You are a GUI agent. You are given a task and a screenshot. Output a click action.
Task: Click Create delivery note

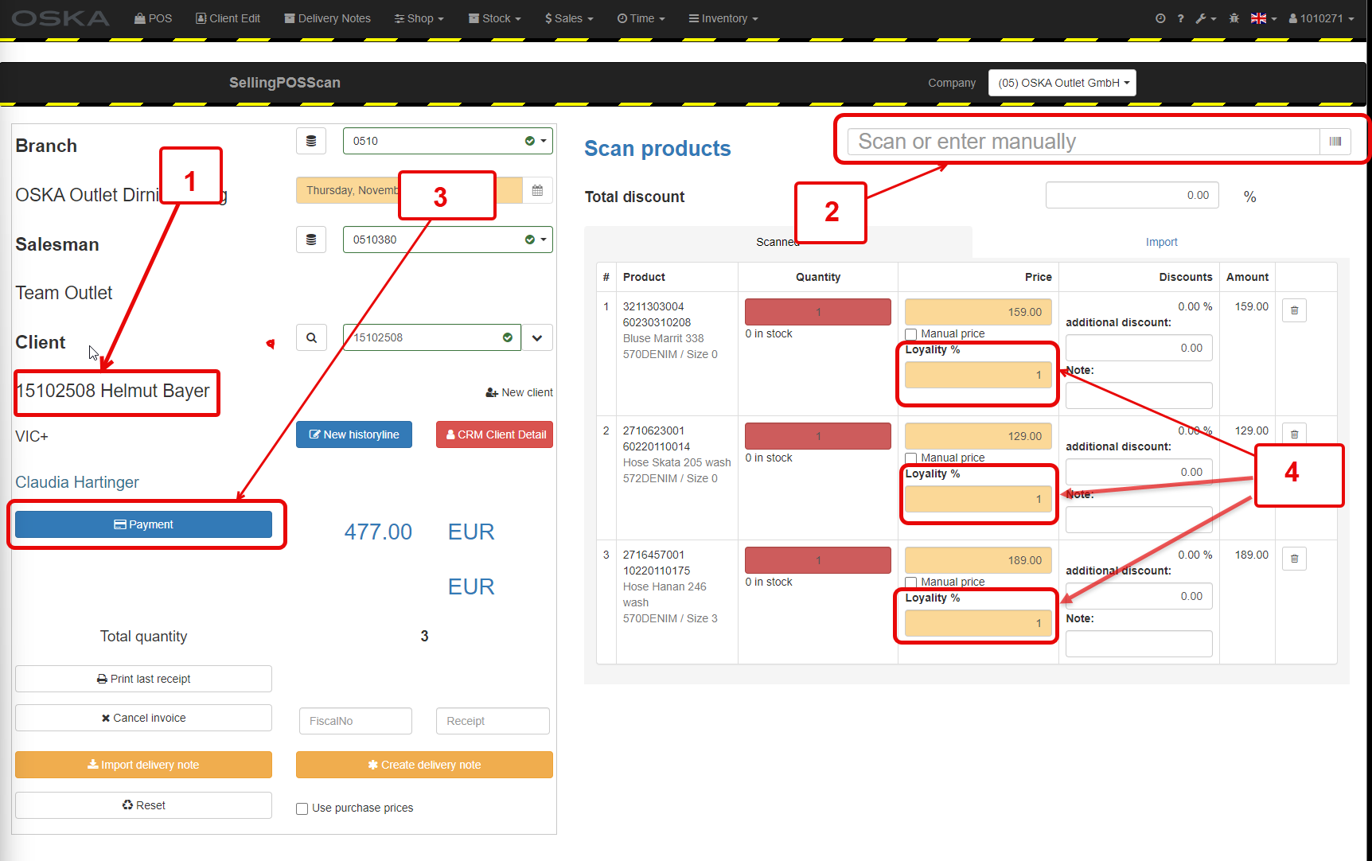(424, 765)
